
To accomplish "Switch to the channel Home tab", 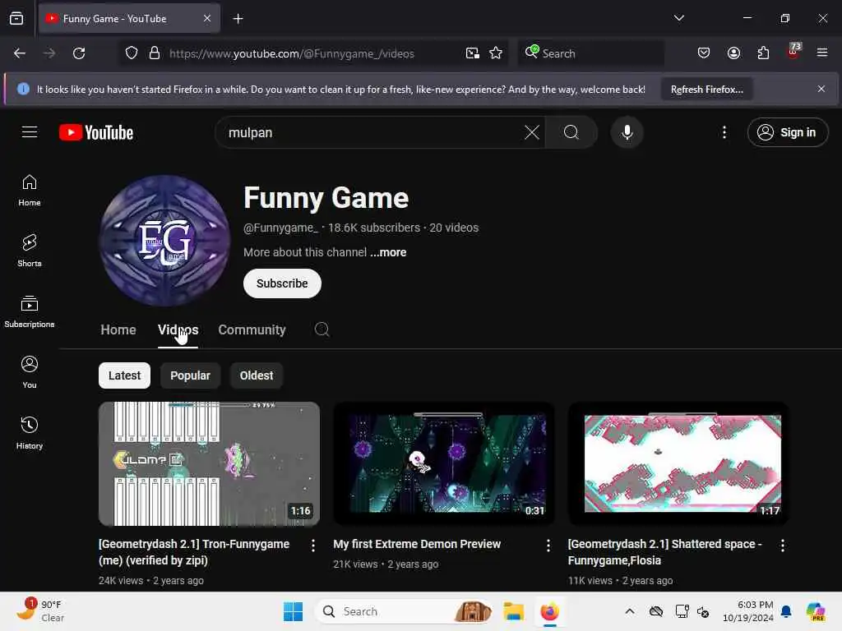I will pyautogui.click(x=118, y=329).
